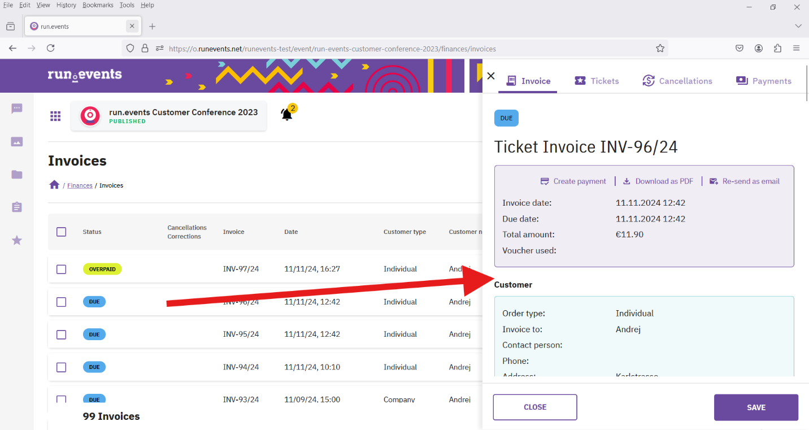Open the notifications bell icon
Screen dimensions: 809x430
coord(287,115)
